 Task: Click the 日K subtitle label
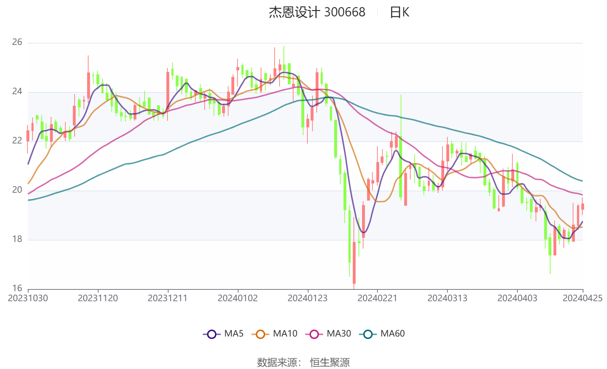click(400, 12)
